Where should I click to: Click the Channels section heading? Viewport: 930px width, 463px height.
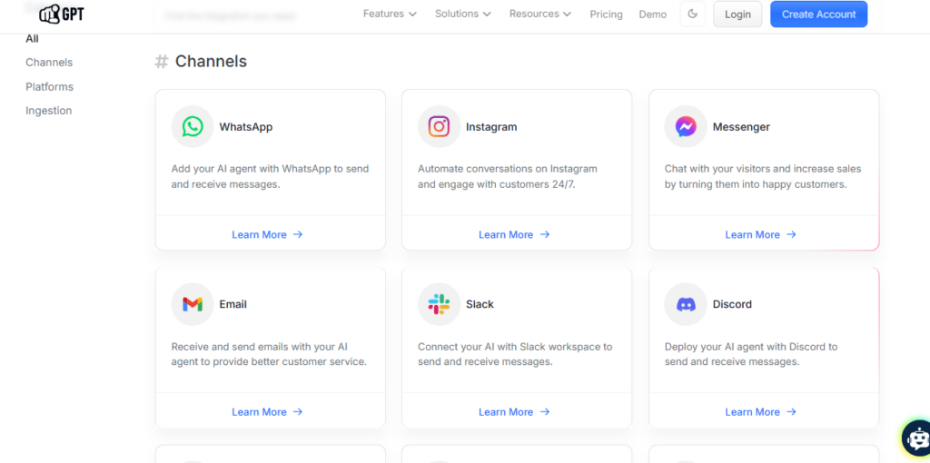click(x=211, y=61)
